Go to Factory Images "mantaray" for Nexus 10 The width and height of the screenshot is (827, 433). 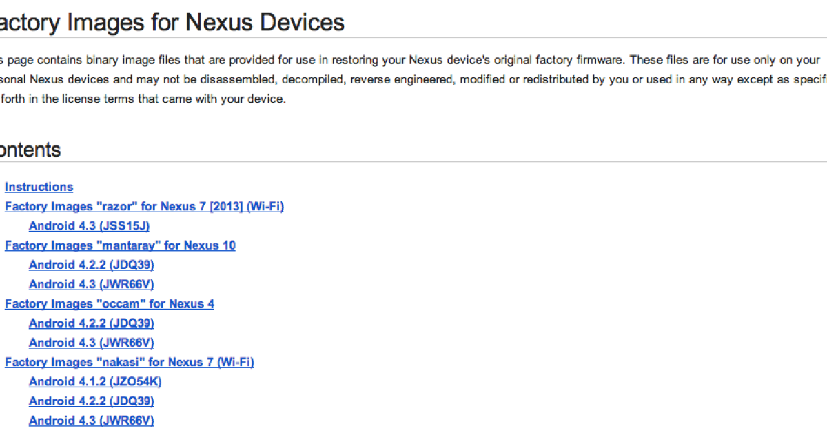tap(120, 245)
